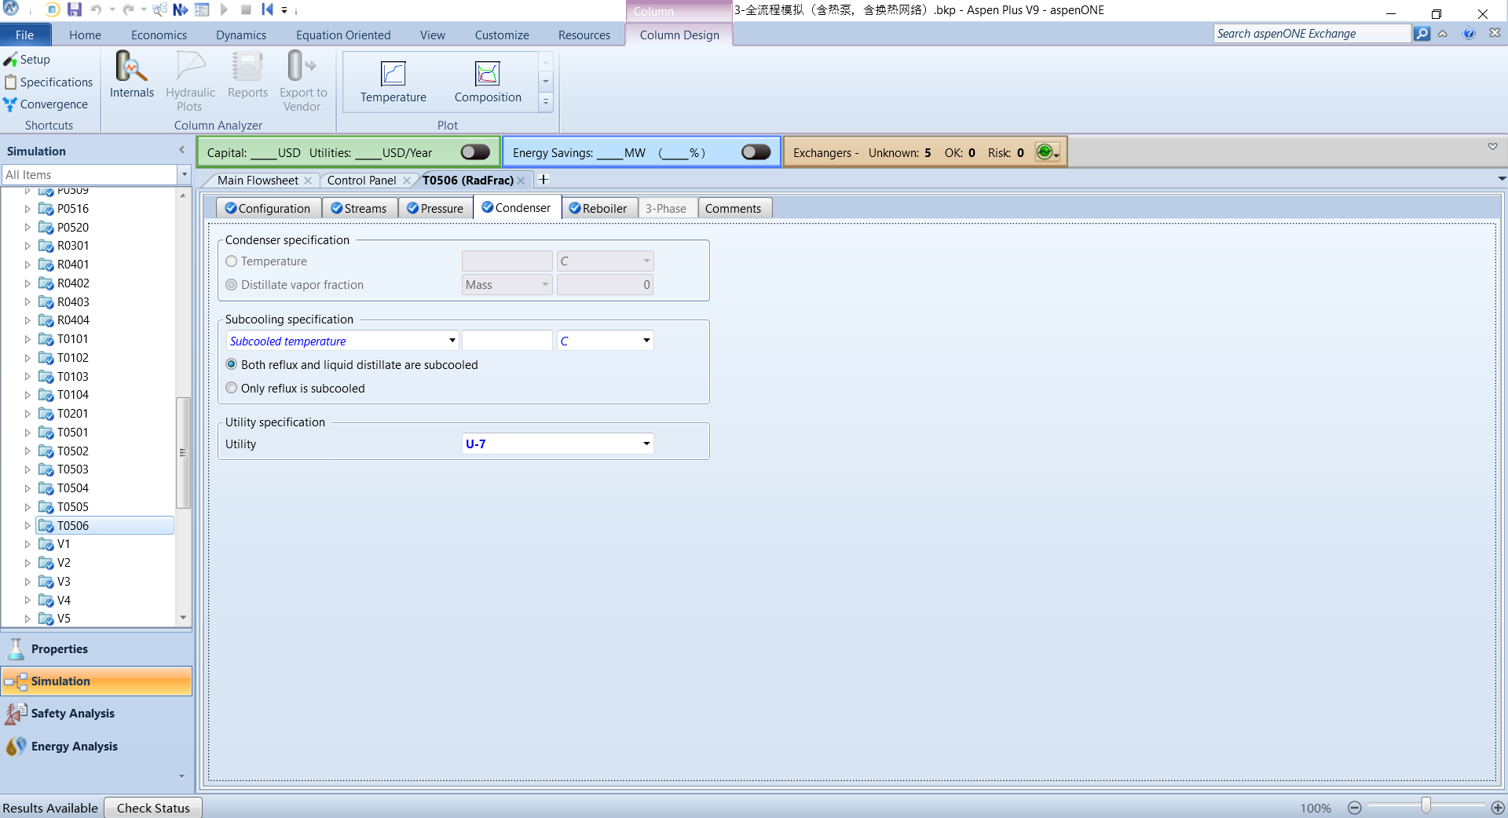Click the Reset simulation icon in quick toolbar
Viewport: 1508px width, 818px height.
pyautogui.click(x=267, y=10)
